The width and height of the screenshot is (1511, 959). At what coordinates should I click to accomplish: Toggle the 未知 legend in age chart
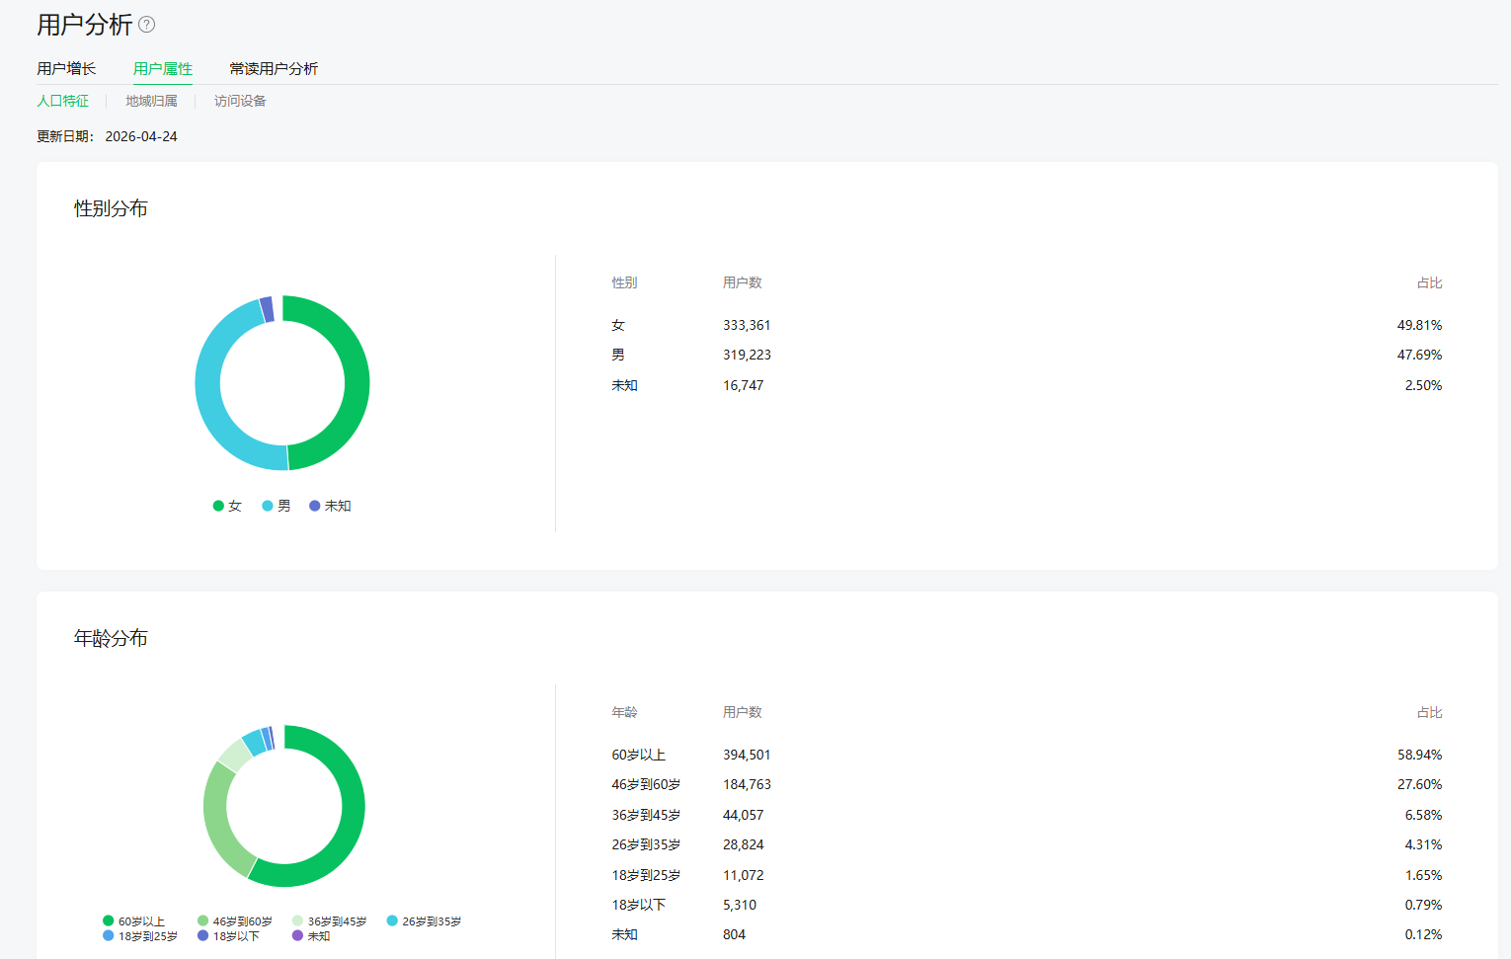311,936
